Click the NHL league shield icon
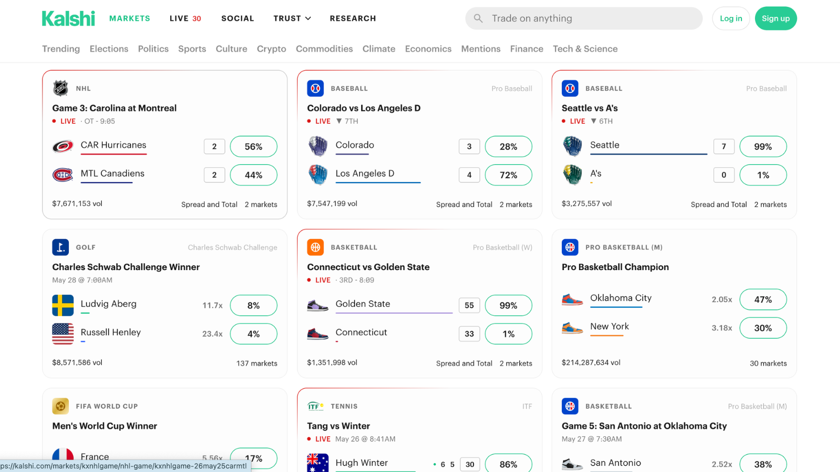This screenshot has height=472, width=840. tap(60, 88)
